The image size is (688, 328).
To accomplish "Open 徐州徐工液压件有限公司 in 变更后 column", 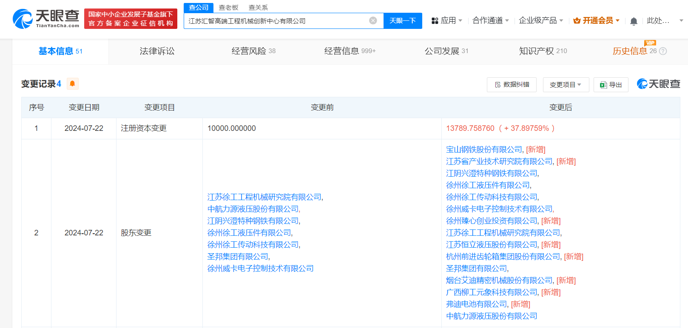I will click(488, 185).
